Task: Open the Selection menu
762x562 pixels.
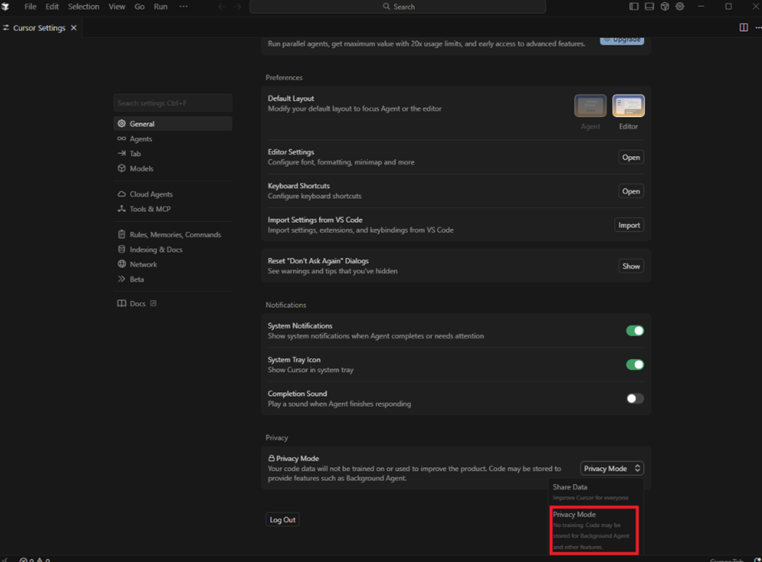Action: [x=83, y=6]
